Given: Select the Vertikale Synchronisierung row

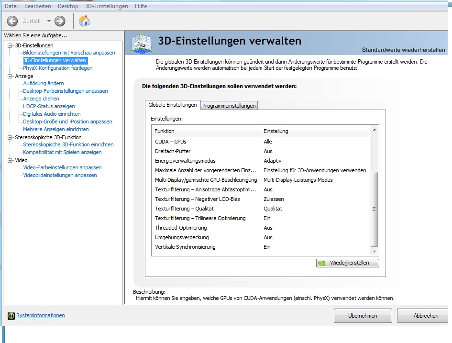Looking at the screenshot, I should (261, 247).
